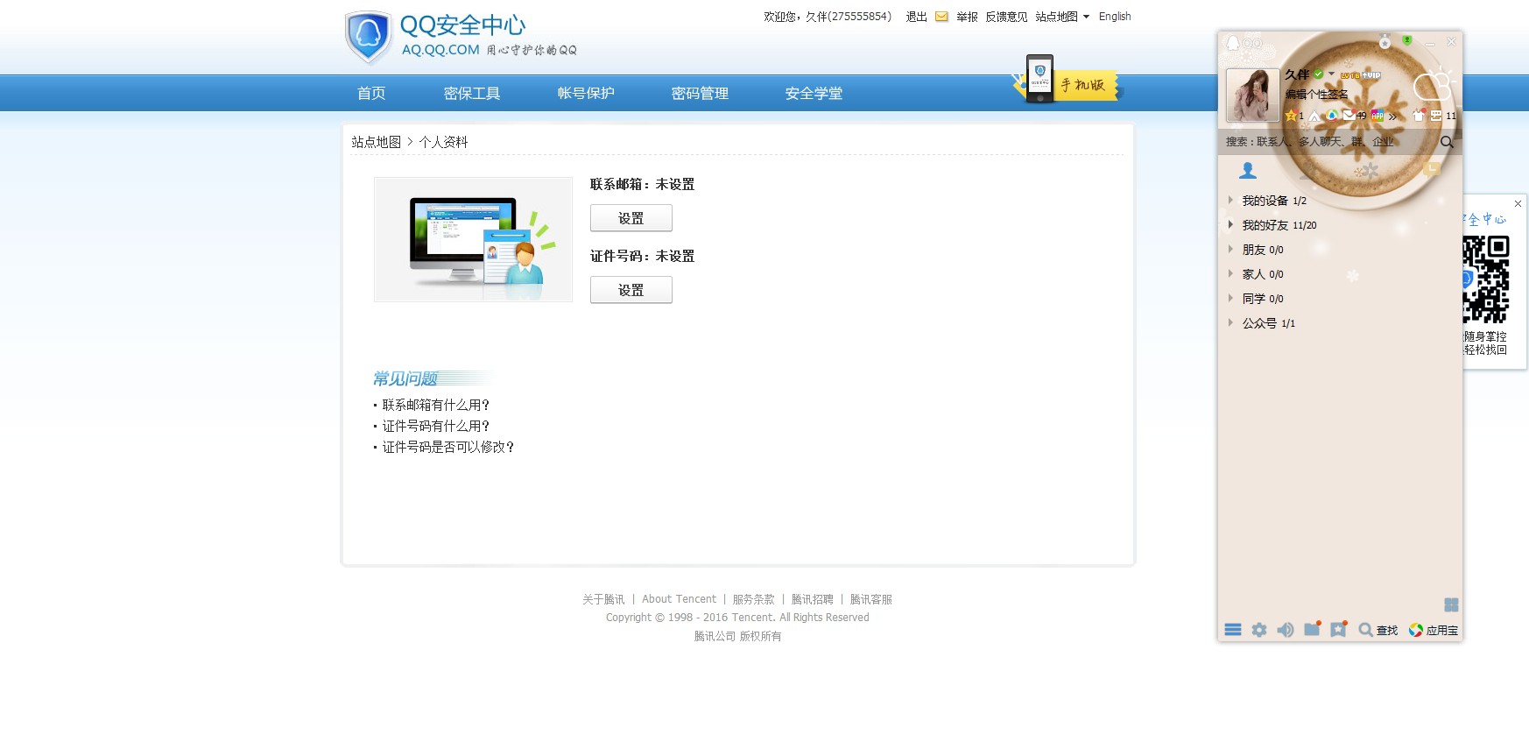Open the status dropdown arrow beside 久伴

click(x=1331, y=74)
